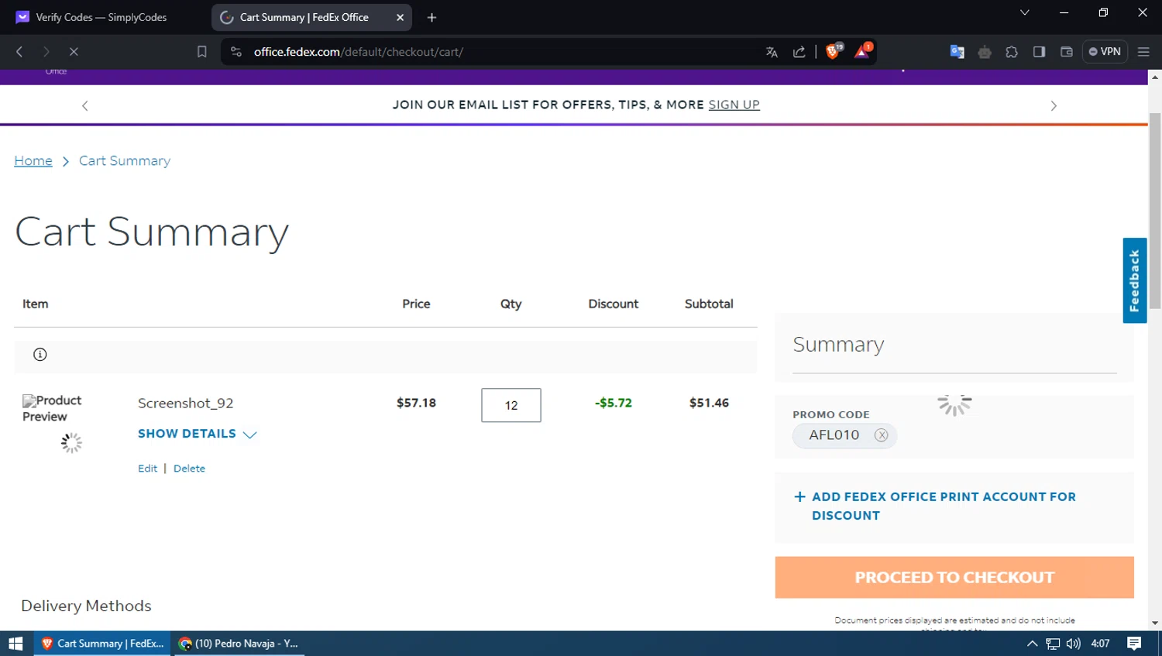The image size is (1162, 656).
Task: Show hidden system tray icons
Action: click(x=1032, y=644)
